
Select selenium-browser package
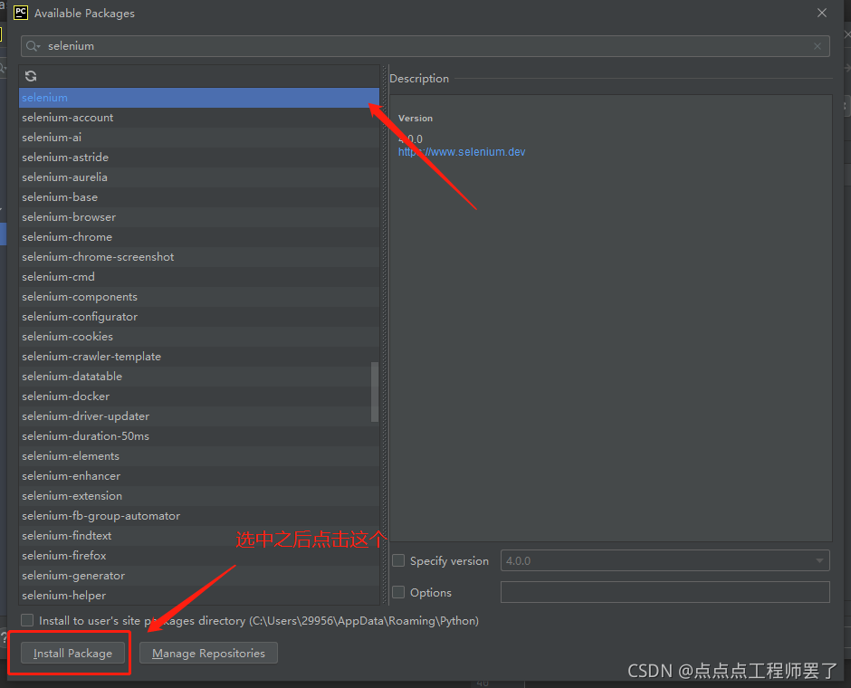(198, 217)
